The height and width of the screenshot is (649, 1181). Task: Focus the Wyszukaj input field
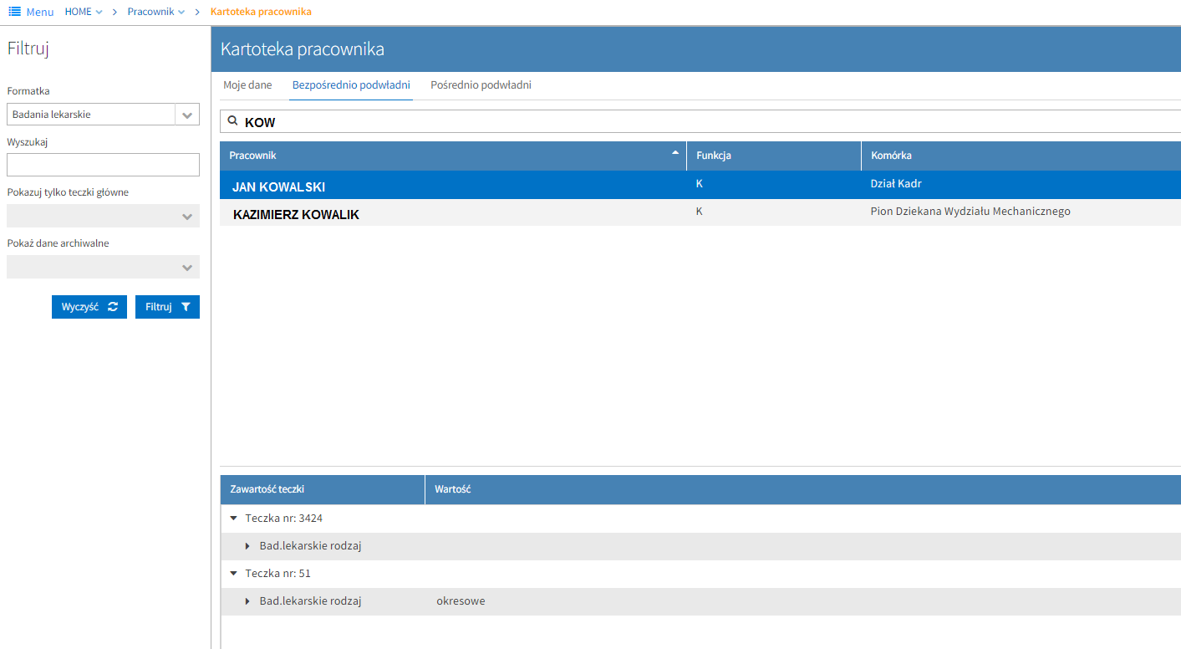103,165
